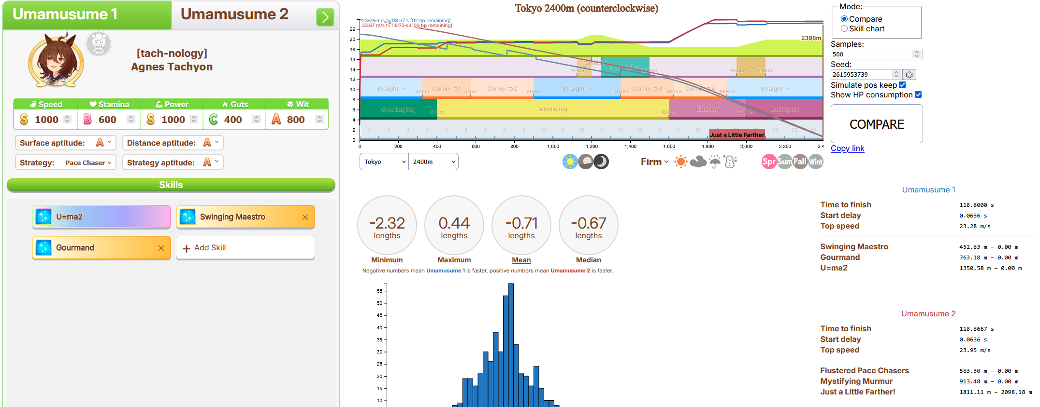Viewport: 1040px width, 407px height.
Task: Click Stamina value field 600
Action: (108, 120)
